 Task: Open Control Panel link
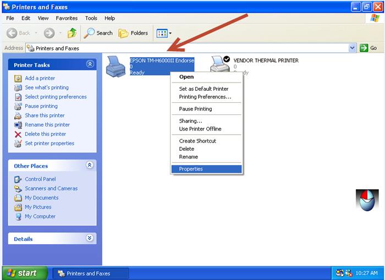pyautogui.click(x=40, y=179)
